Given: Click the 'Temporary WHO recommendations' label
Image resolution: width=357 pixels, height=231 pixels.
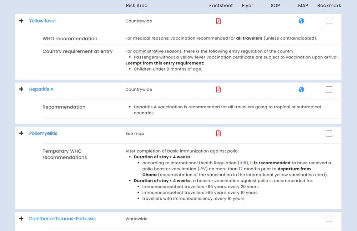Looking at the screenshot, I should (x=65, y=154).
